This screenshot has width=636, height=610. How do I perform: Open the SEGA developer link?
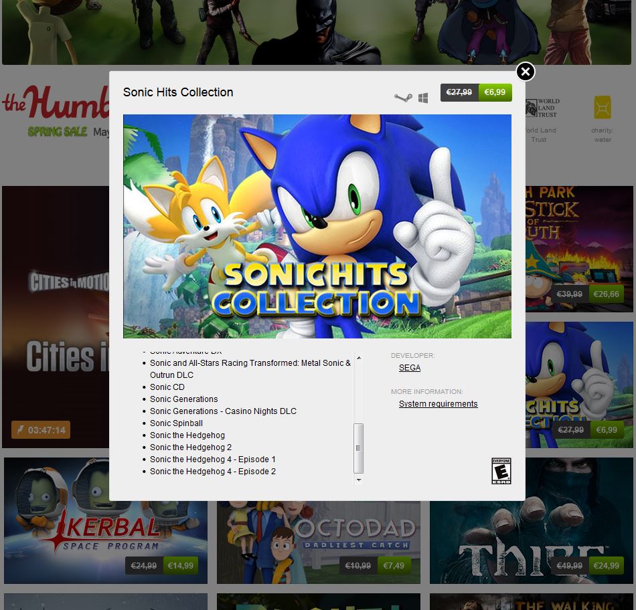click(x=410, y=368)
